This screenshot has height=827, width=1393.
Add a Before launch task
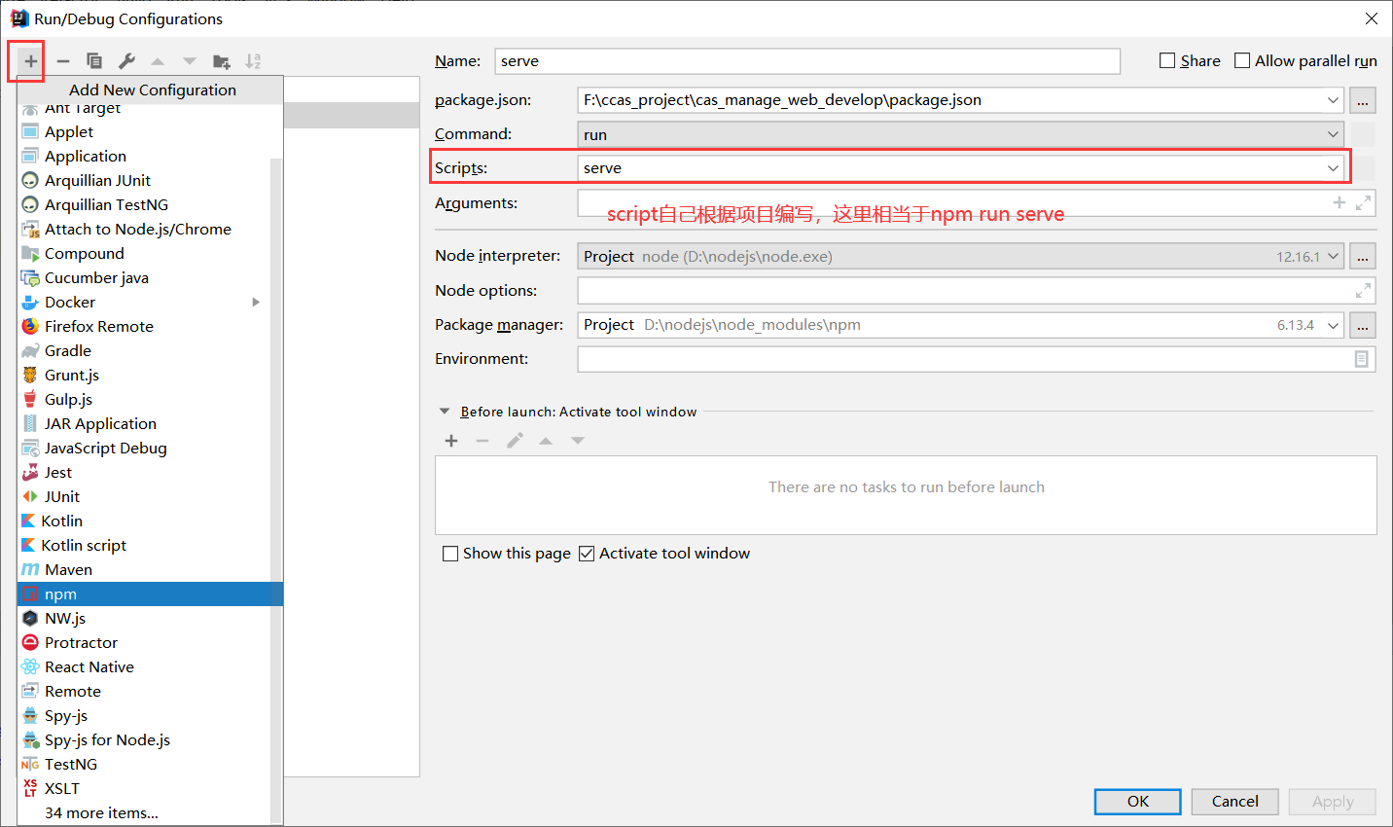tap(451, 441)
